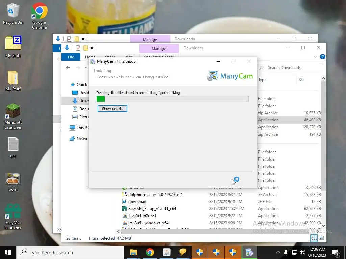The width and height of the screenshot is (346, 259).
Task: Select Quick access in navigation pane
Action: pos(79,85)
